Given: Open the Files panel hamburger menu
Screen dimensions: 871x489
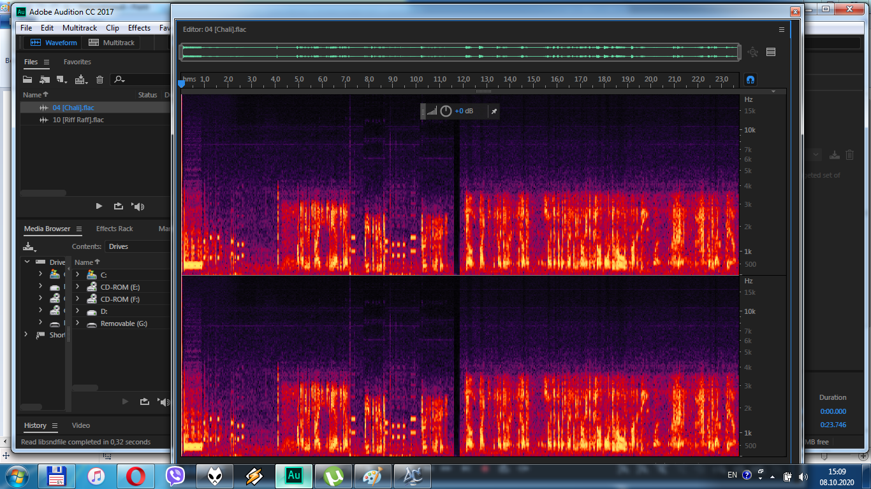Looking at the screenshot, I should pyautogui.click(x=45, y=62).
